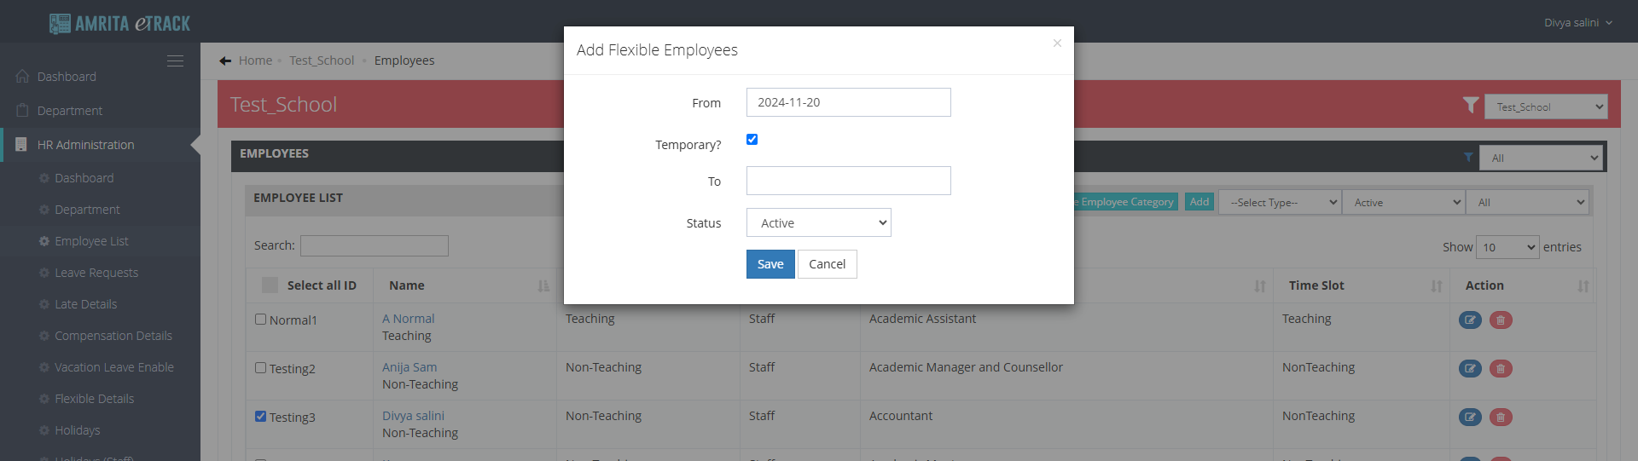This screenshot has height=461, width=1638.
Task: Open the Test_School school selector dropdown
Action: pyautogui.click(x=1545, y=107)
